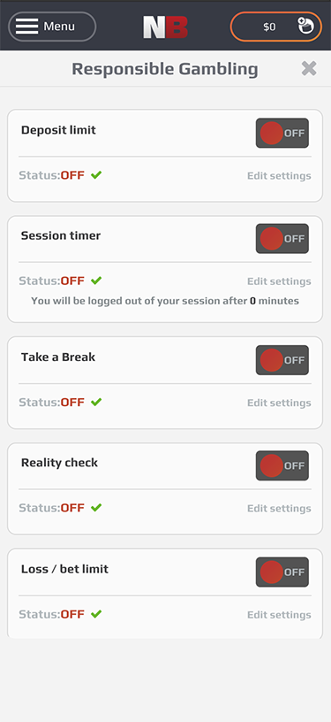Click the add-funds wallet icon
The height and width of the screenshot is (722, 331).
coord(305,26)
